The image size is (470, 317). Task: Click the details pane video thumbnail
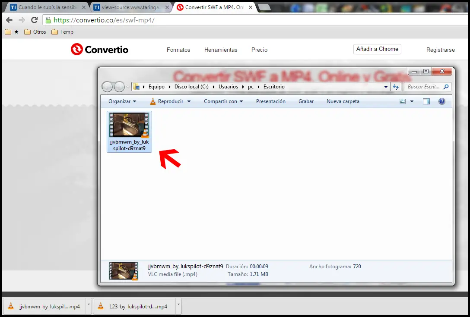point(124,271)
